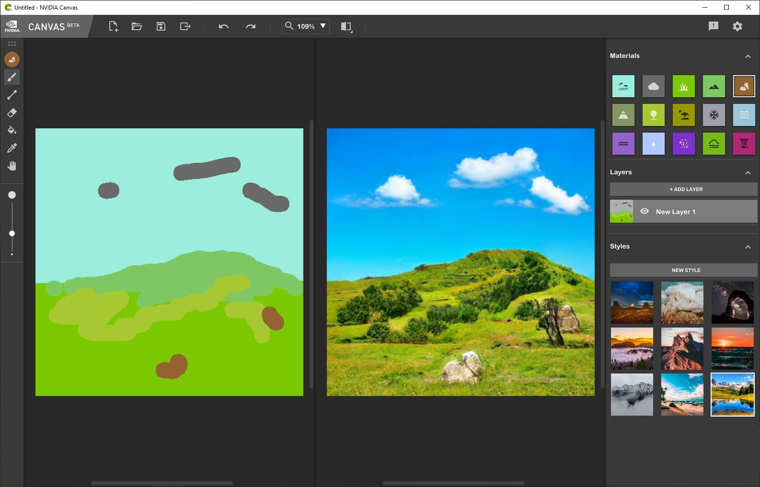Click the large brush size dot
The height and width of the screenshot is (487, 760).
click(12, 195)
